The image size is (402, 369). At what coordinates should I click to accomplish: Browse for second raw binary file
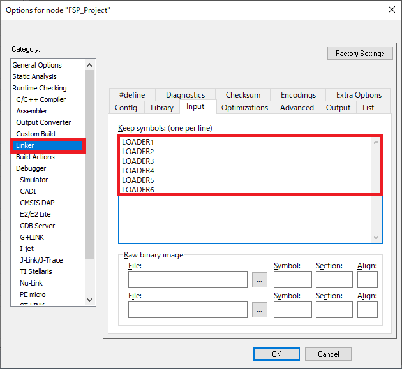[x=260, y=310]
